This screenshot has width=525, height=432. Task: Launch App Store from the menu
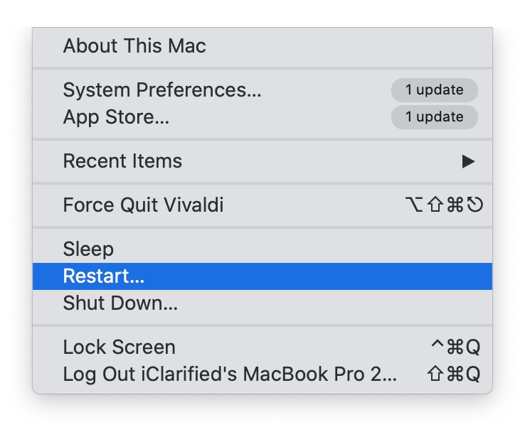[116, 117]
